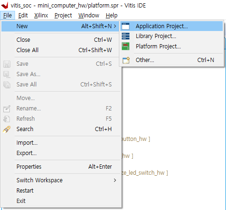226x210 pixels.
Task: Open the File menu
Action: point(8,16)
